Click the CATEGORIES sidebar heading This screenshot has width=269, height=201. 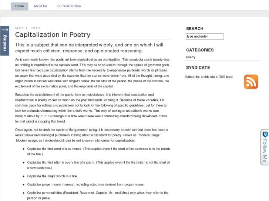200,50
